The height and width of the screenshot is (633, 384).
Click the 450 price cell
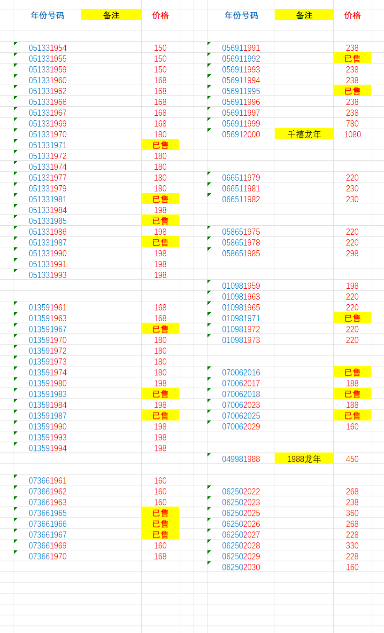(352, 459)
